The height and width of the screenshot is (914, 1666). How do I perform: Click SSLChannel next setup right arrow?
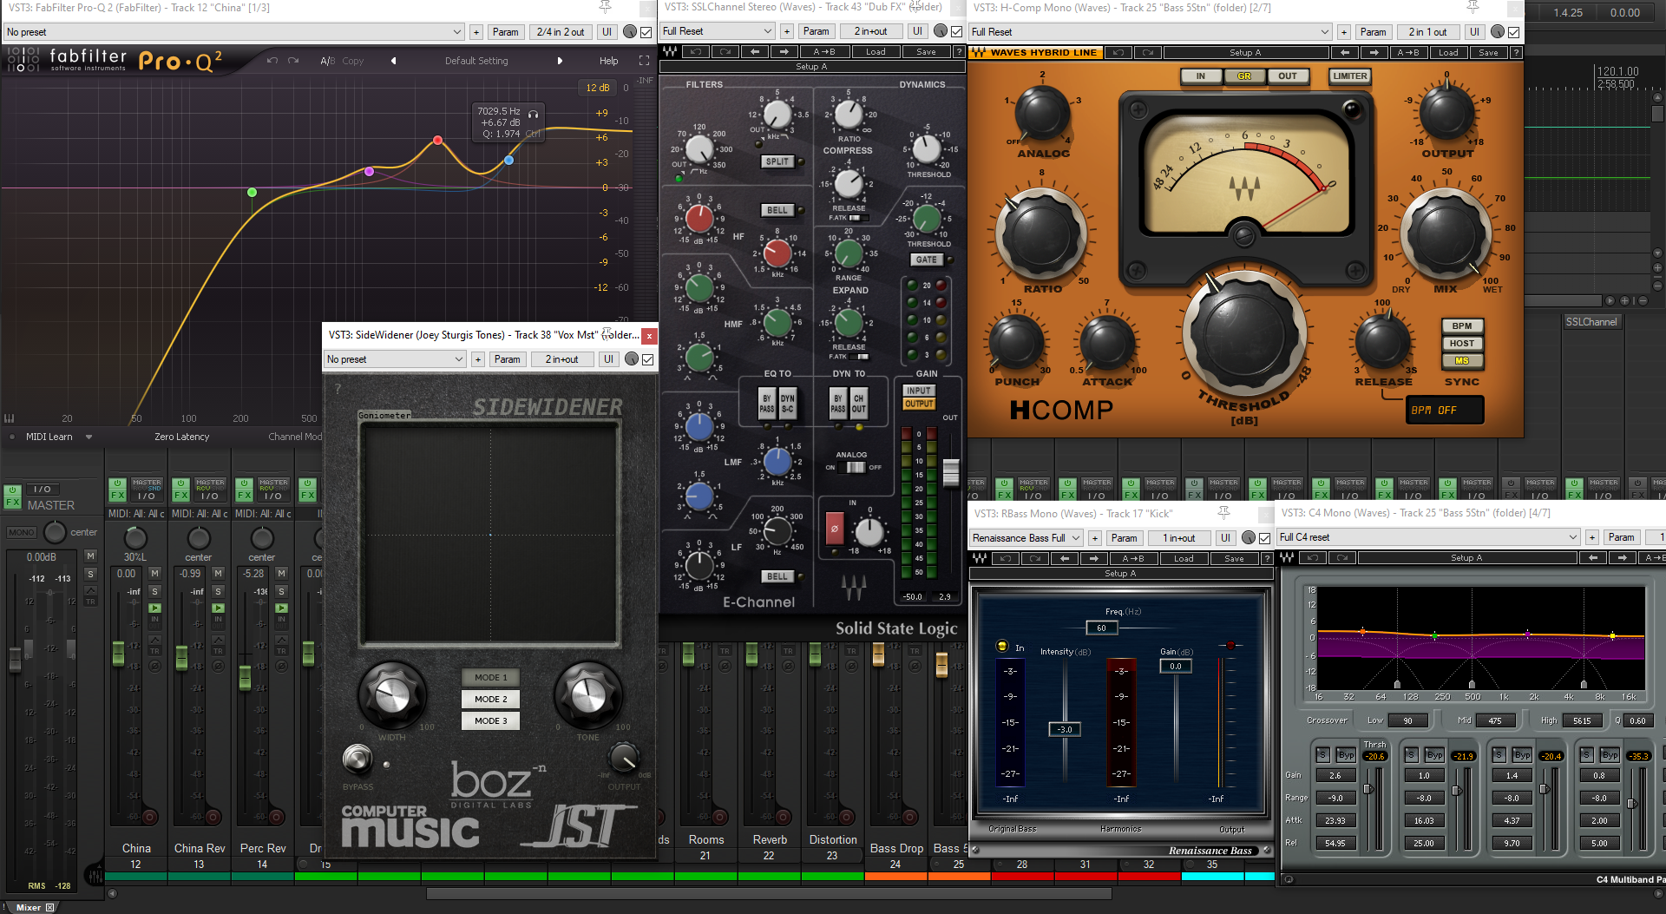784,52
